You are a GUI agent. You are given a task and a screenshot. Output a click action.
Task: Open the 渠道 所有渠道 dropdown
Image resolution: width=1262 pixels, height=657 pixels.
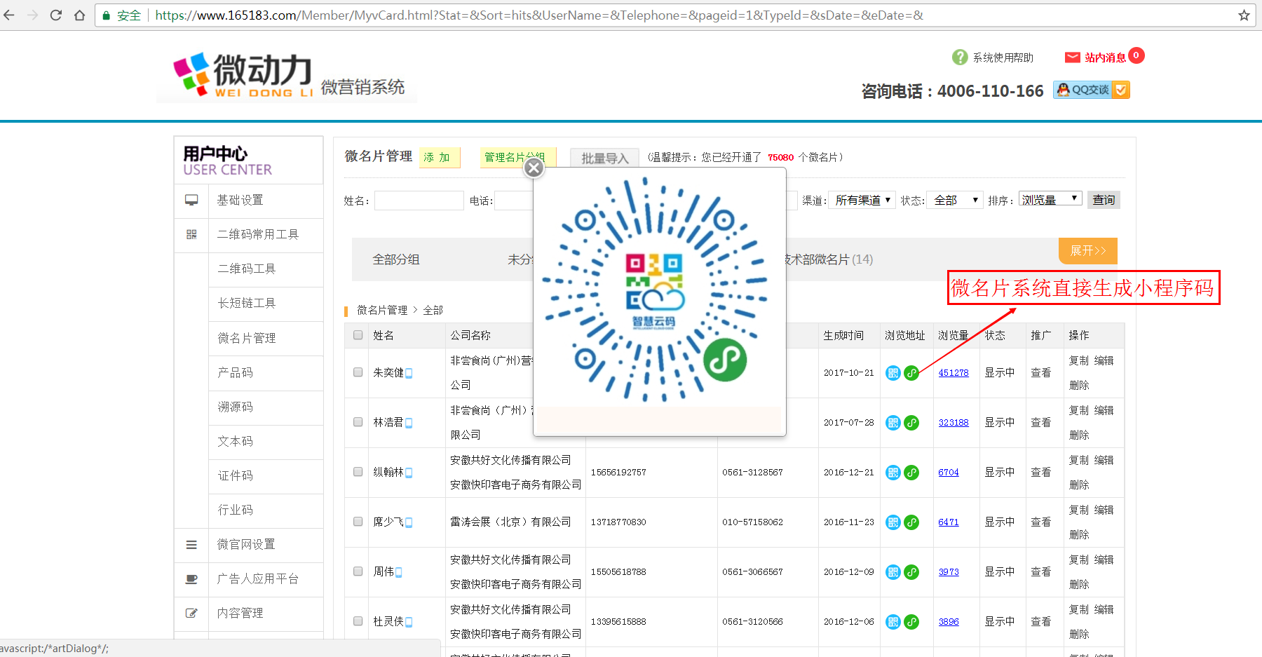(x=862, y=201)
